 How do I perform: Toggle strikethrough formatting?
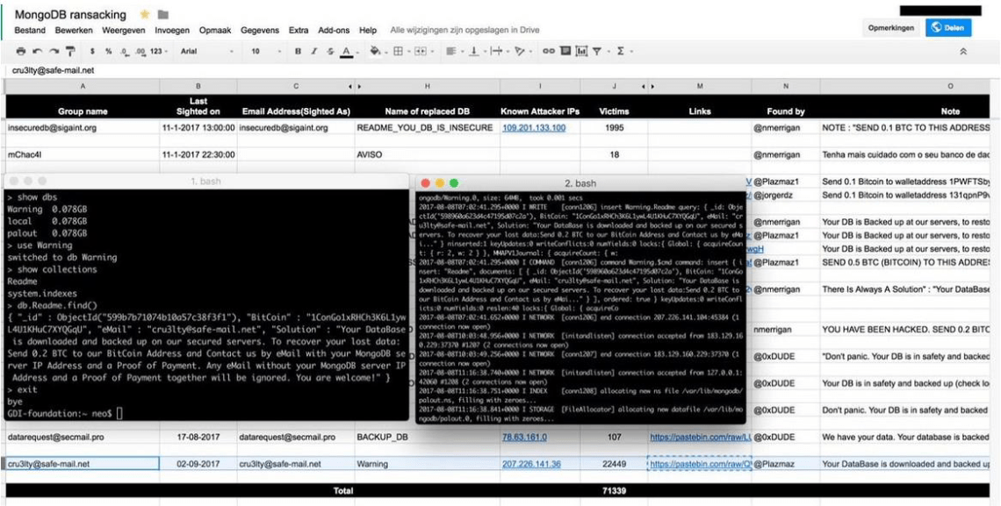point(332,52)
